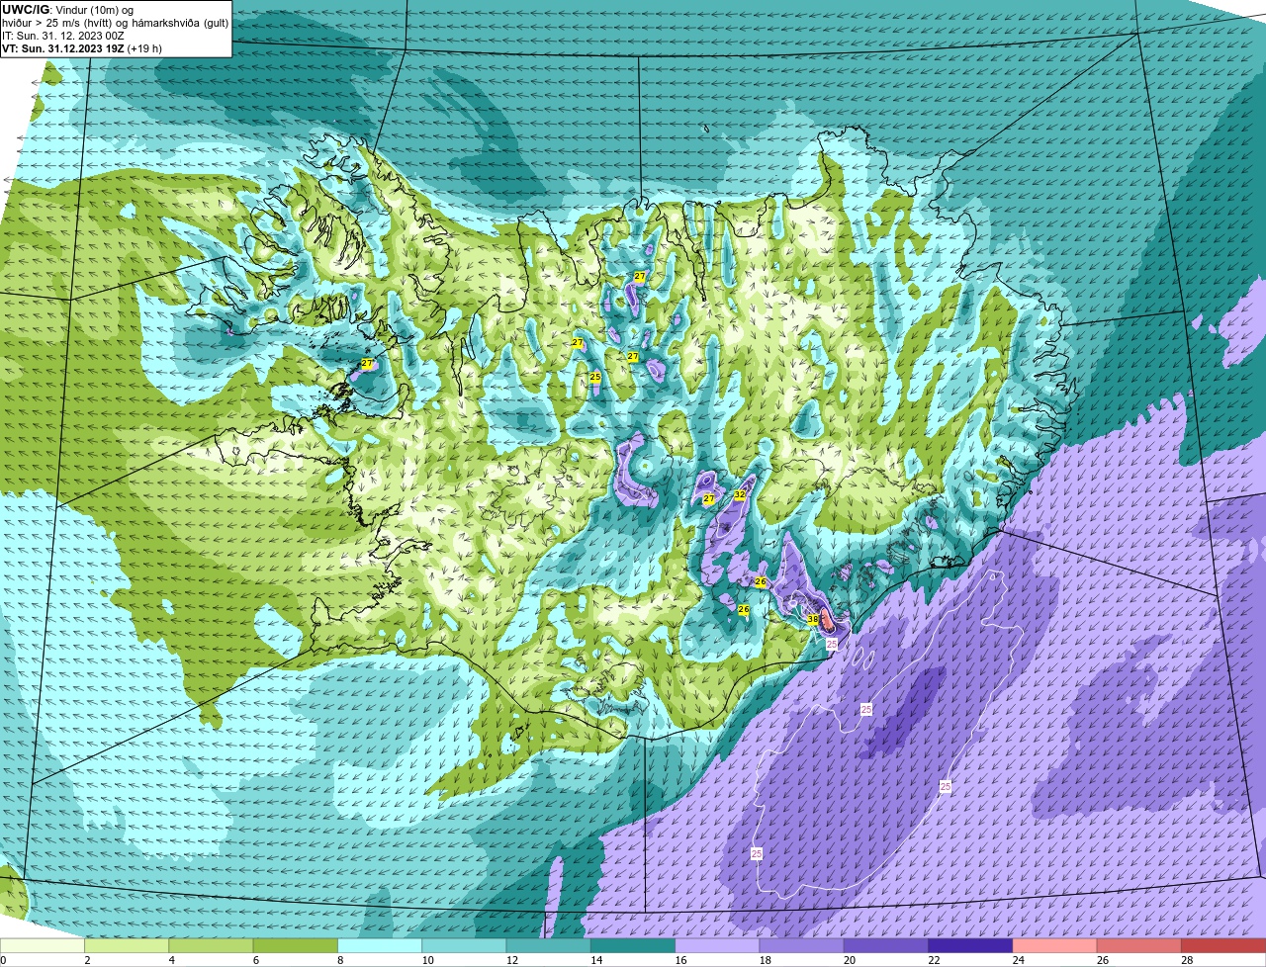The height and width of the screenshot is (967, 1266).
Task: Select the 2–4 m/s legend color block
Action: [x=127, y=945]
